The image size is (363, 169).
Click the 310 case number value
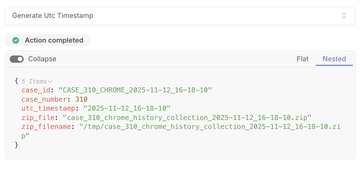[81, 100]
